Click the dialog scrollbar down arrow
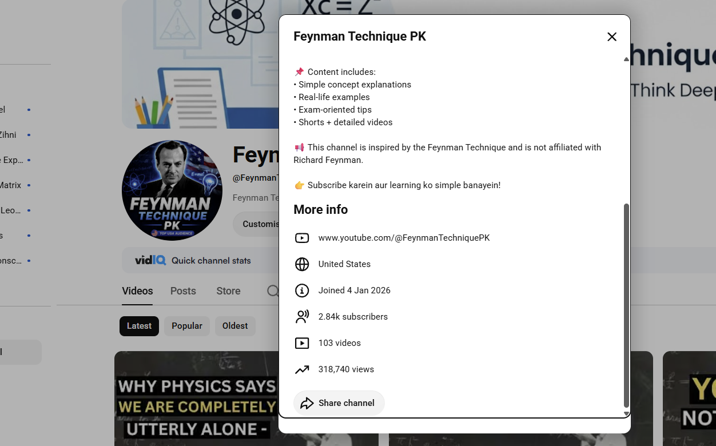 point(626,413)
